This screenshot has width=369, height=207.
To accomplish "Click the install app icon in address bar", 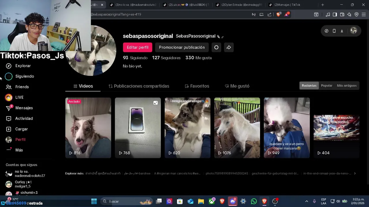I will [x=261, y=14].
